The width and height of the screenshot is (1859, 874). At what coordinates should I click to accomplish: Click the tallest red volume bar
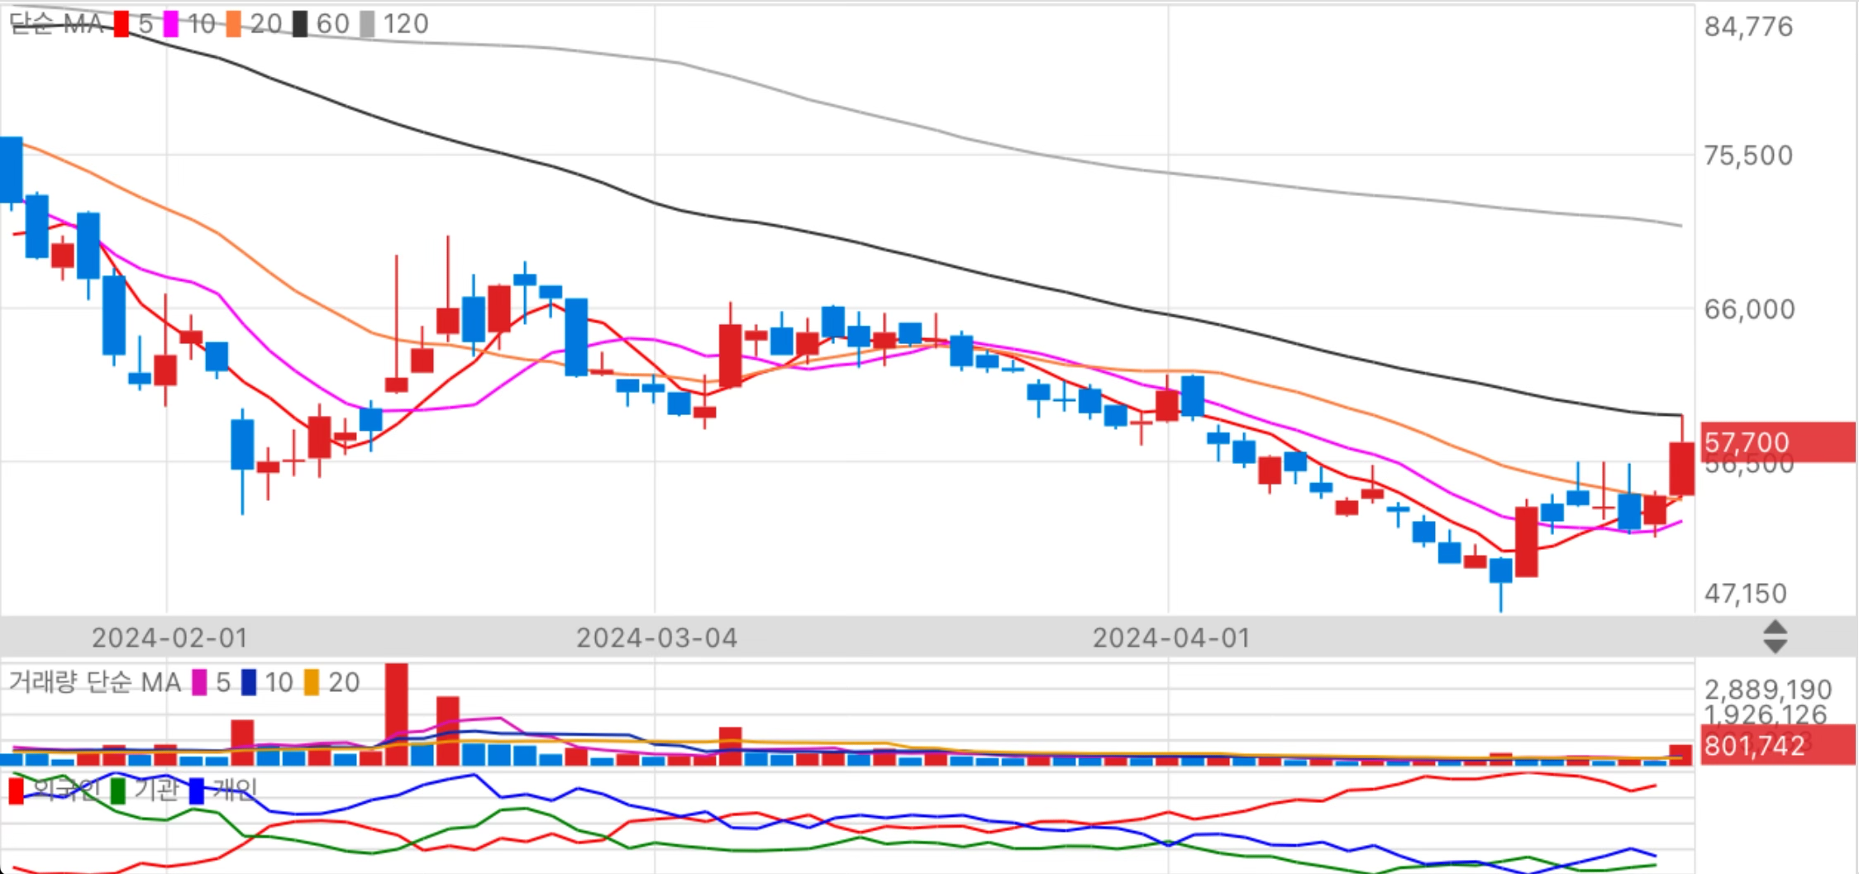tap(397, 714)
